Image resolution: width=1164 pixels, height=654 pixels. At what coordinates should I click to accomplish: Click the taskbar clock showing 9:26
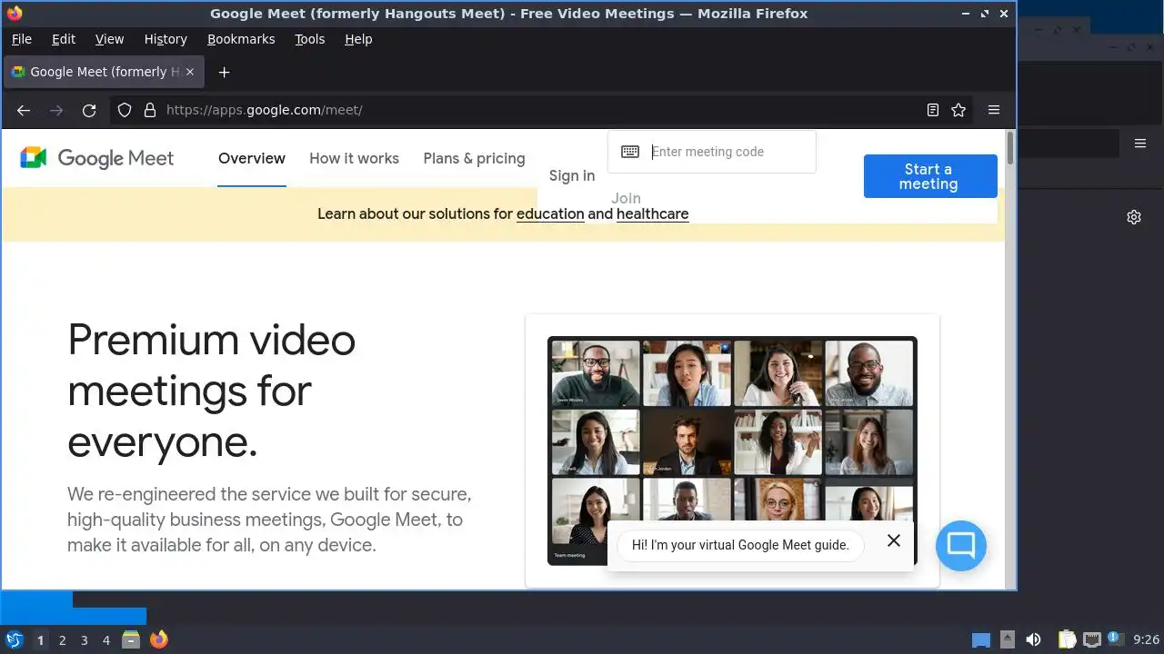[x=1146, y=639]
